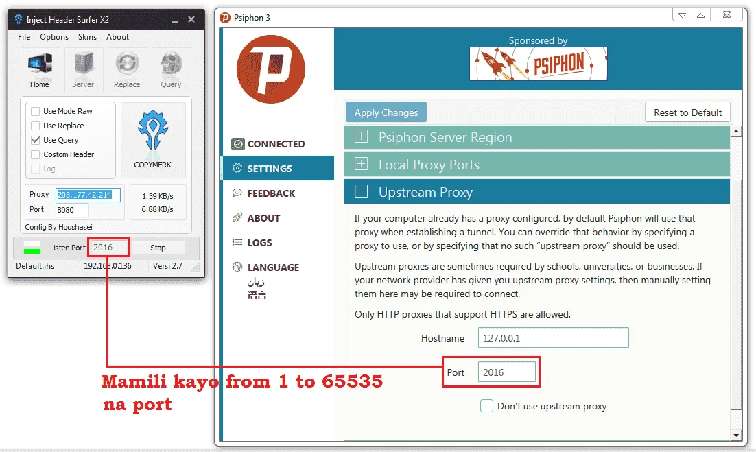Open the ABOUT tab in Psiphon

click(279, 218)
